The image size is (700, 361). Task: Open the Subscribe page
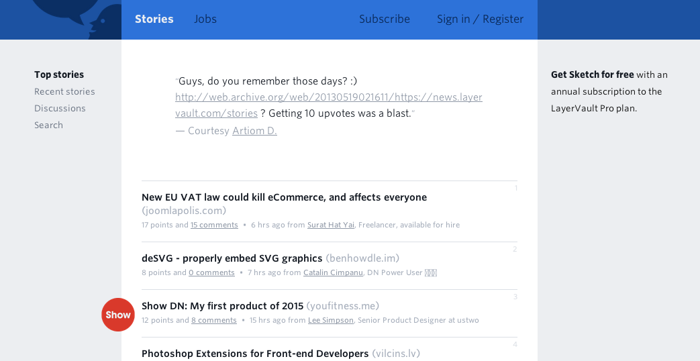(385, 19)
